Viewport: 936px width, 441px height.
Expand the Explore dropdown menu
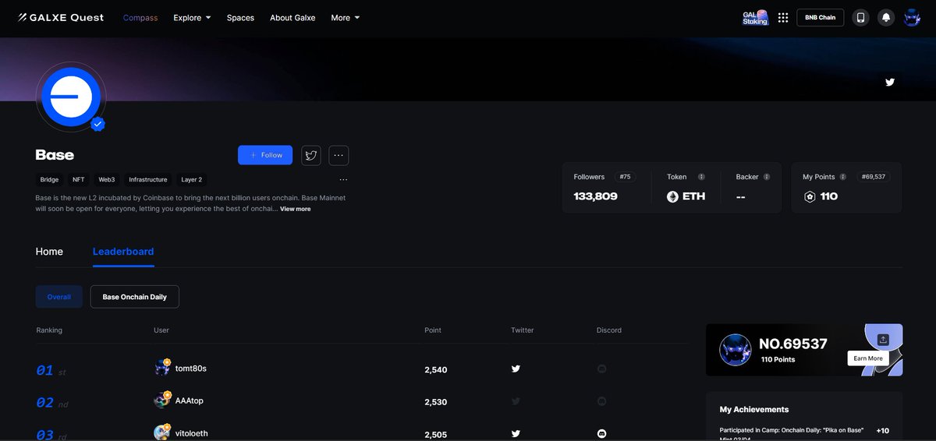click(x=192, y=17)
